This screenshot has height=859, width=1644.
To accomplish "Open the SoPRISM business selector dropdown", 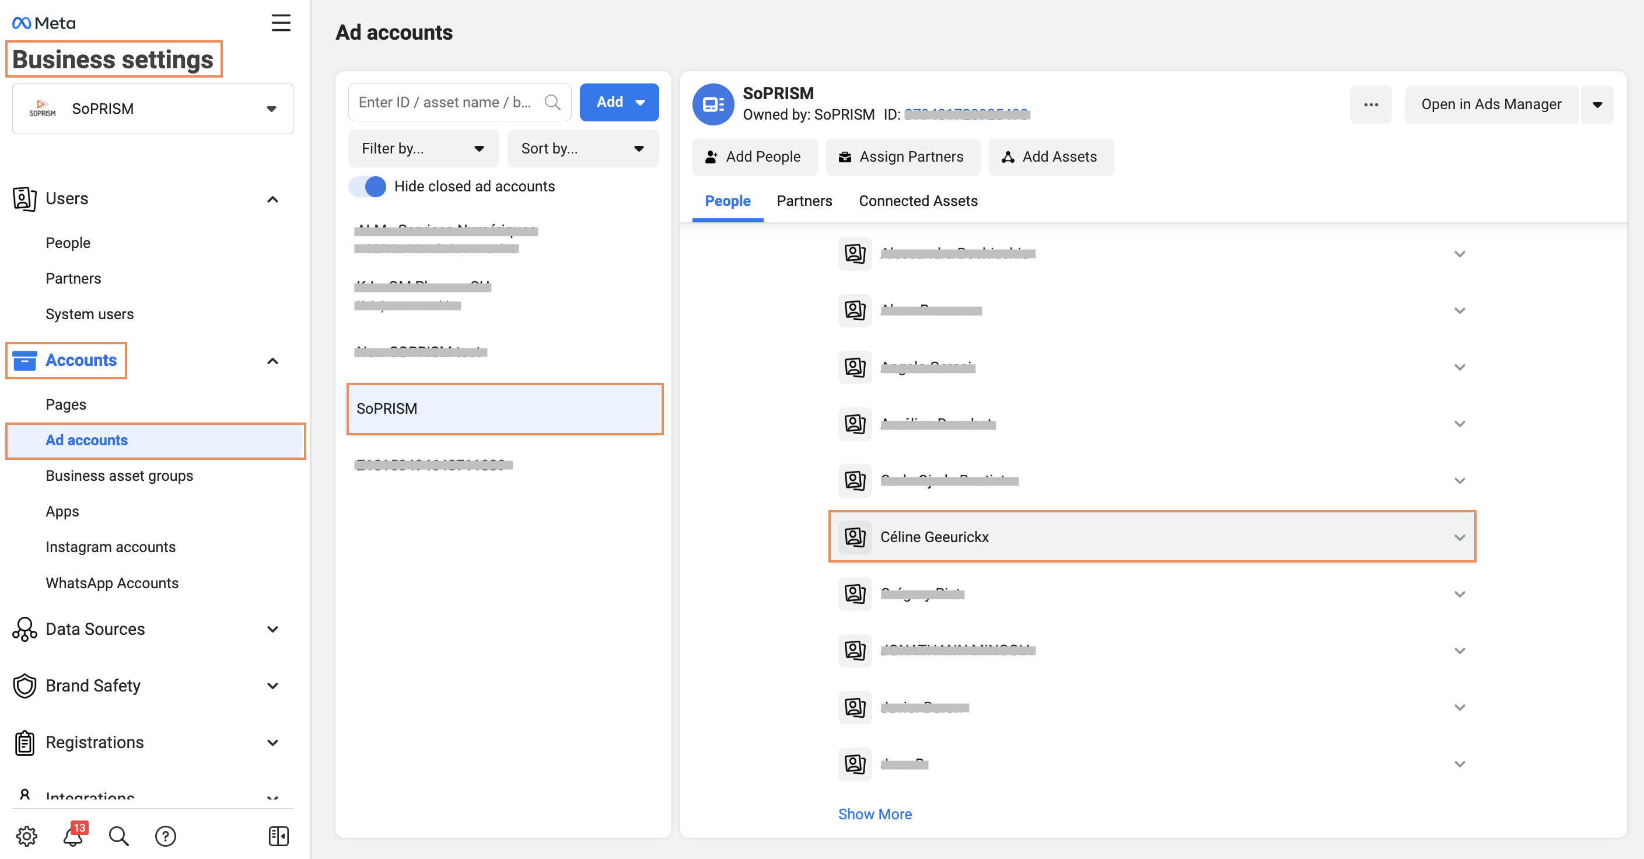I will pyautogui.click(x=152, y=109).
